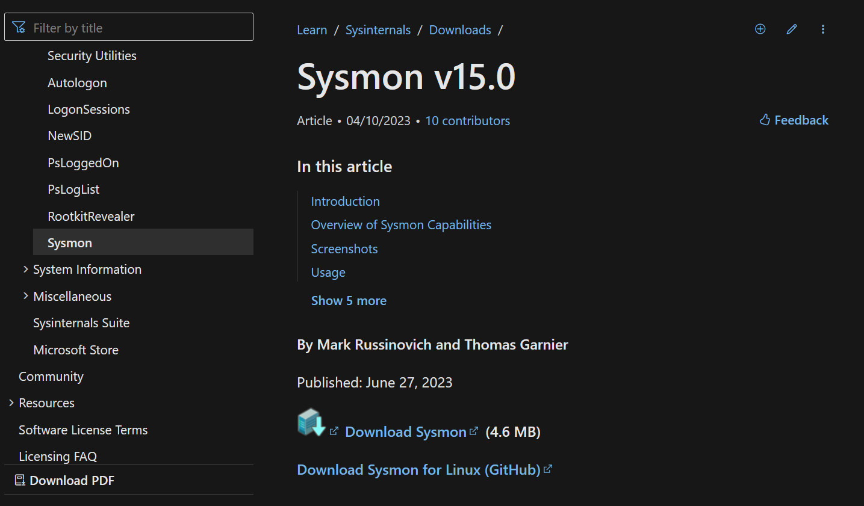This screenshot has height=506, width=864.
Task: Click Download Sysmon for Linux (GitHub)
Action: (418, 469)
